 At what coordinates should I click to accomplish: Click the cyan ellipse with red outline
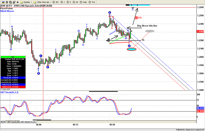click(132, 49)
